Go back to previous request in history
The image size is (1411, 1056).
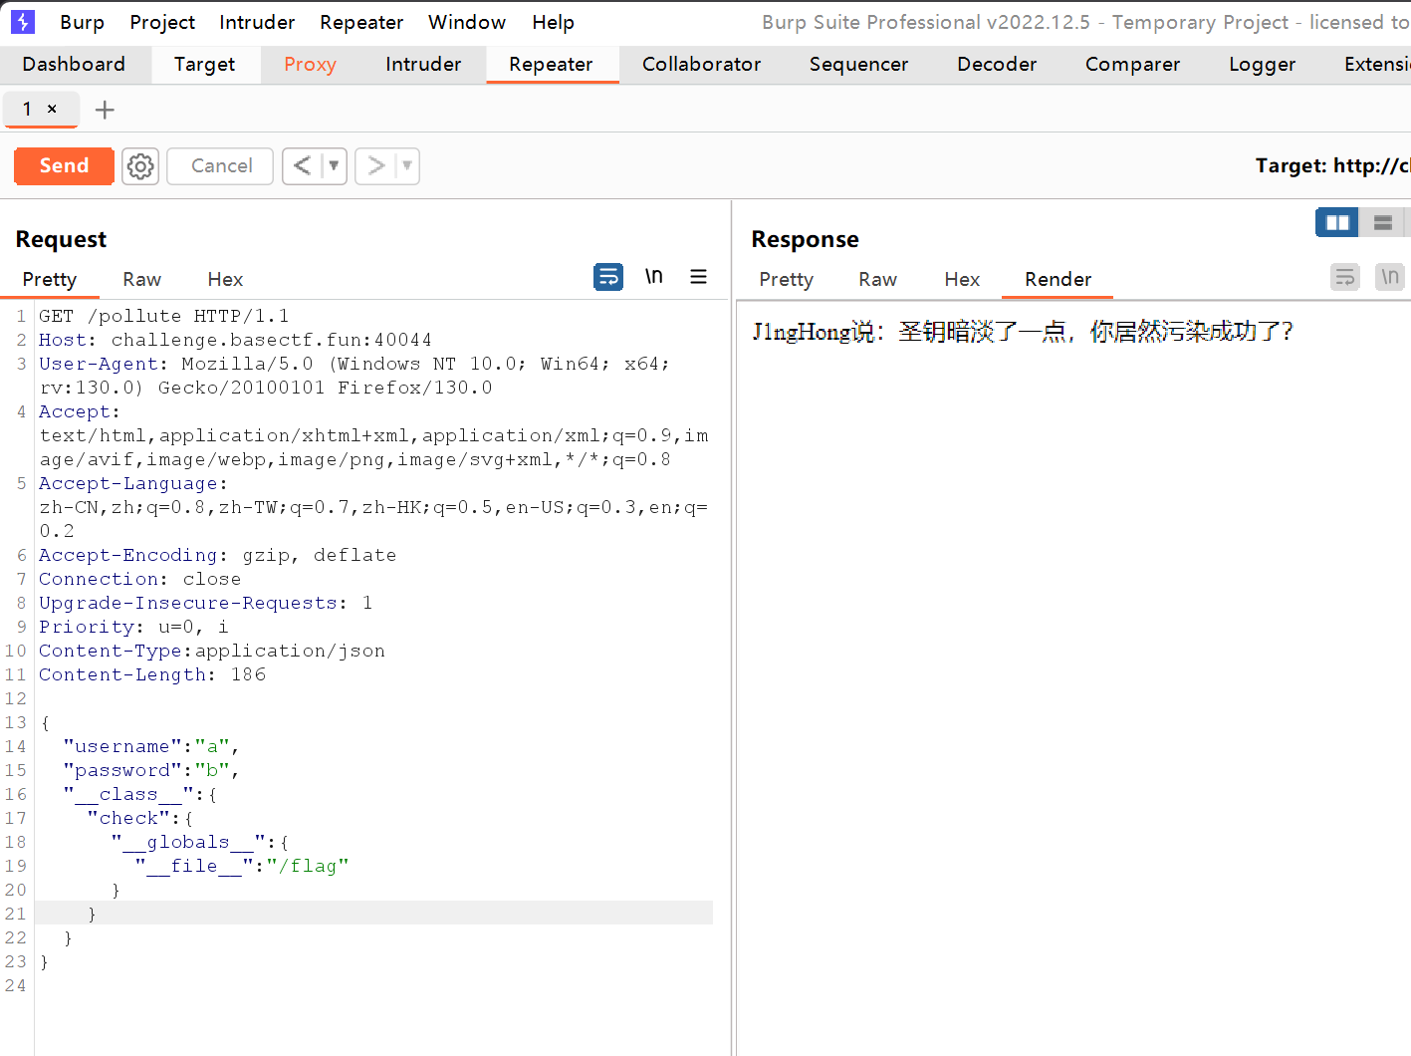pyautogui.click(x=303, y=166)
